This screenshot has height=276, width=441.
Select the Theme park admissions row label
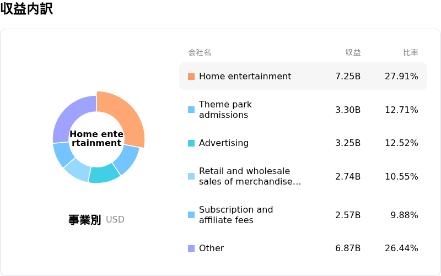point(225,110)
